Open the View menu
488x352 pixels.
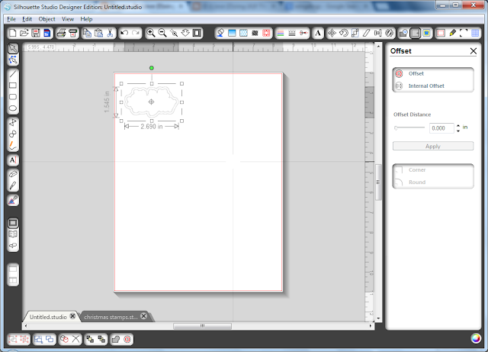coord(68,19)
